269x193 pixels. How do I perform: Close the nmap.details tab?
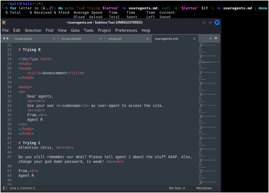[x=101, y=39]
